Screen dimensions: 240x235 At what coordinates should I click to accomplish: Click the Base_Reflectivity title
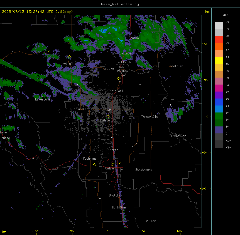(x=120, y=4)
